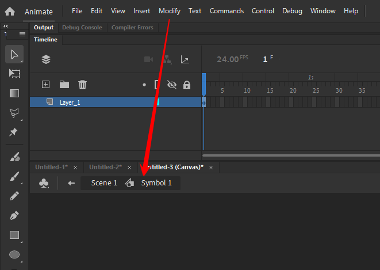
Task: Click the current frame number 1 field
Action: click(x=265, y=59)
